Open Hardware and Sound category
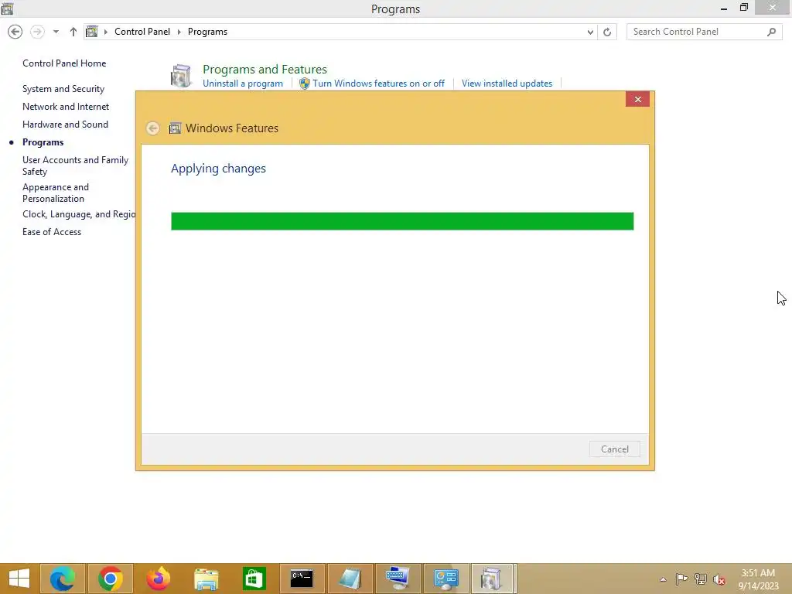The image size is (792, 594). click(x=65, y=125)
